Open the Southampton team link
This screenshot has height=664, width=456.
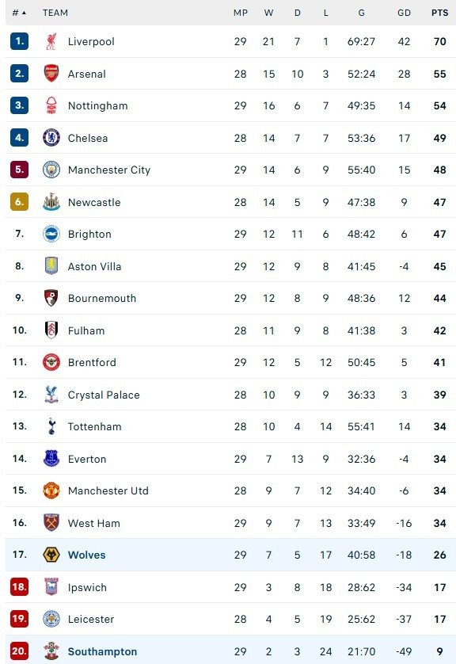click(102, 651)
